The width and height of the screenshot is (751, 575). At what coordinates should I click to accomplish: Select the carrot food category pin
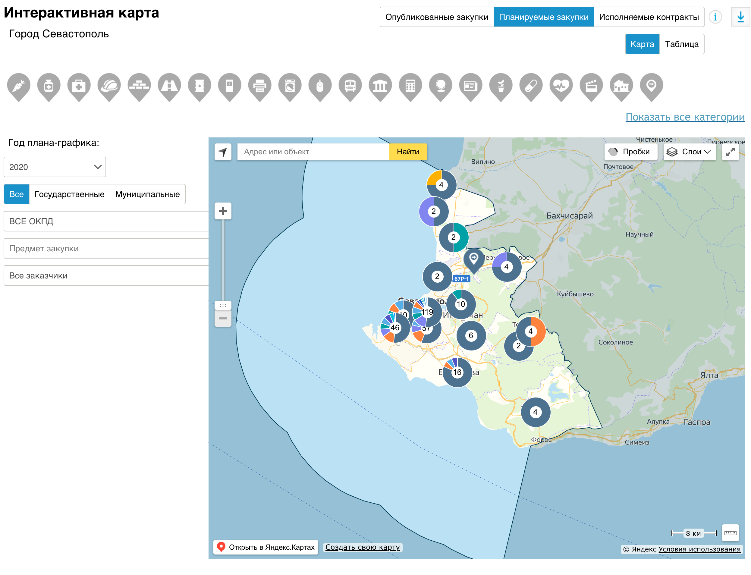tap(18, 86)
